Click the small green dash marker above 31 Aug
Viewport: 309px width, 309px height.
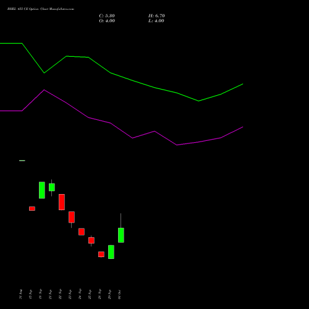(x=22, y=161)
